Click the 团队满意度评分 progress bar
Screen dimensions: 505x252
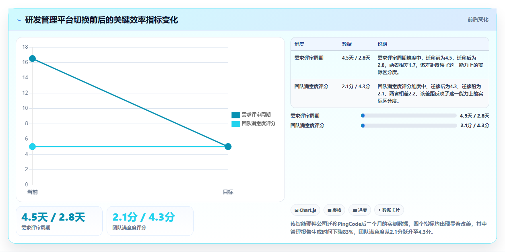(409, 125)
